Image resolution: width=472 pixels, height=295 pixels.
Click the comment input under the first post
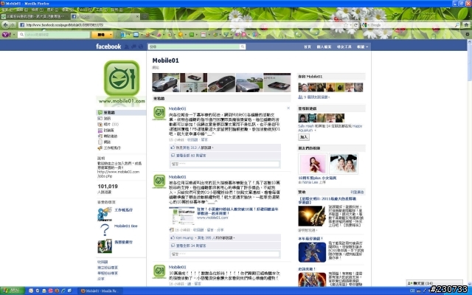(225, 164)
